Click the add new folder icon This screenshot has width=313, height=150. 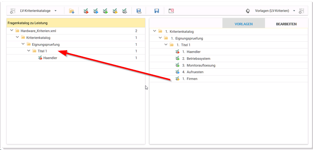(x=71, y=11)
